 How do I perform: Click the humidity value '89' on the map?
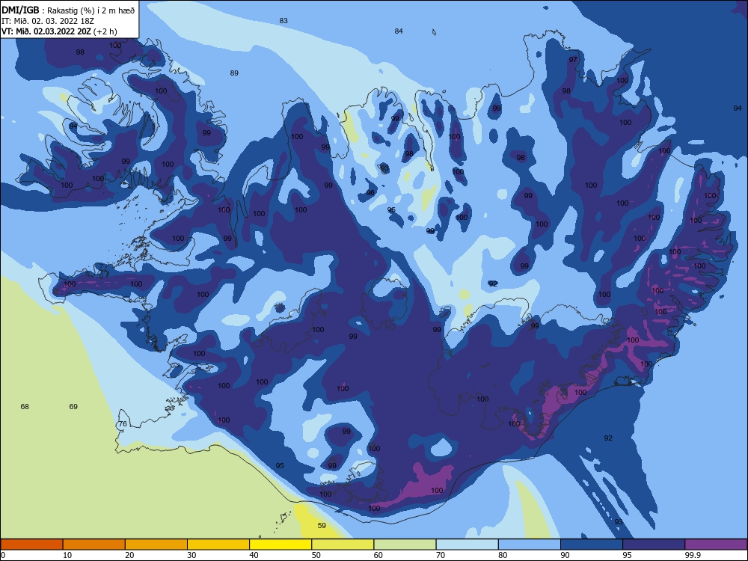(233, 73)
